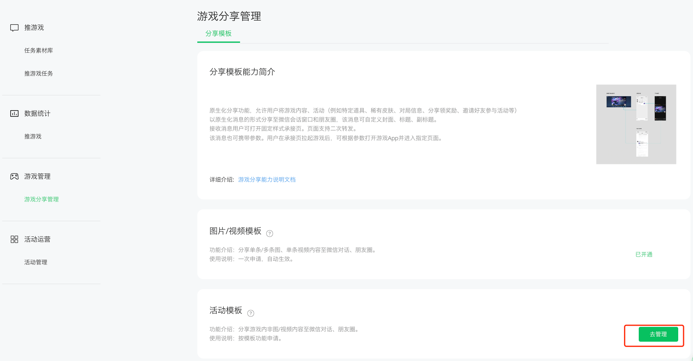Click the 游戏管理 section header text

pos(37,176)
